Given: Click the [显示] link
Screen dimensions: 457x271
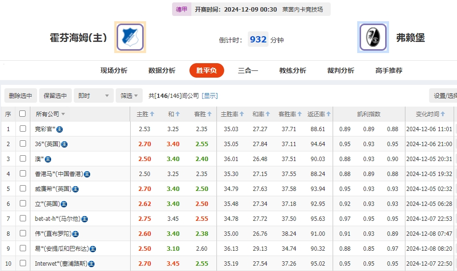Looking at the screenshot, I should click(210, 95).
